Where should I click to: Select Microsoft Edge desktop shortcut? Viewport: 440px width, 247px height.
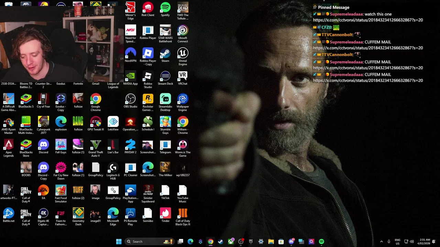(113, 217)
